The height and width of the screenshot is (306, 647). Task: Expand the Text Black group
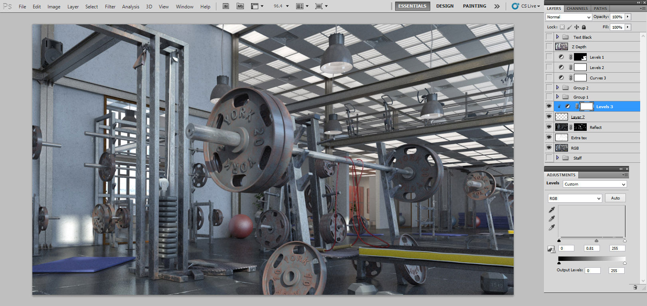tap(558, 37)
